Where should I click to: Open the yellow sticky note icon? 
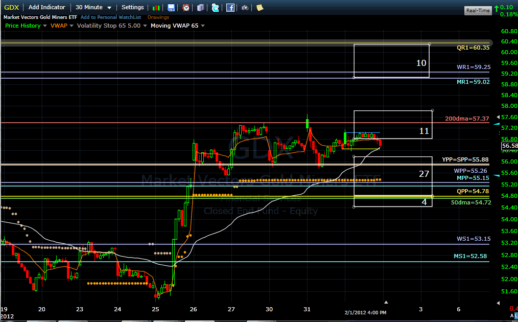click(260, 8)
